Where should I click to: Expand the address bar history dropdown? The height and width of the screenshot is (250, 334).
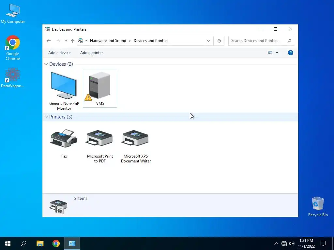[208, 41]
